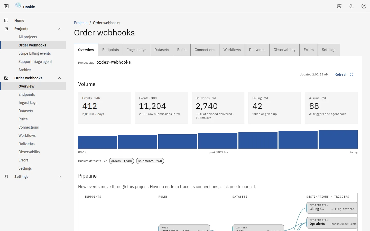Viewport: 370px width, 231px height.
Task: Open Ingest keys in sidebar
Action: [x=33, y=103]
